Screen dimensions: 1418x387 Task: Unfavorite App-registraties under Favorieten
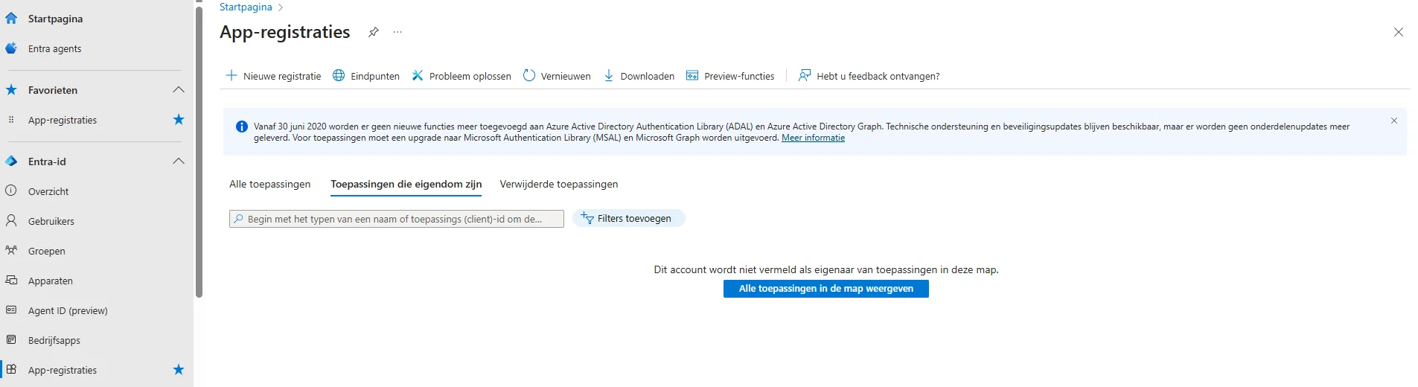(x=179, y=120)
